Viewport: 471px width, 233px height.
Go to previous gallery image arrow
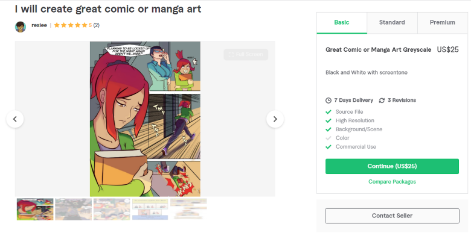point(14,119)
